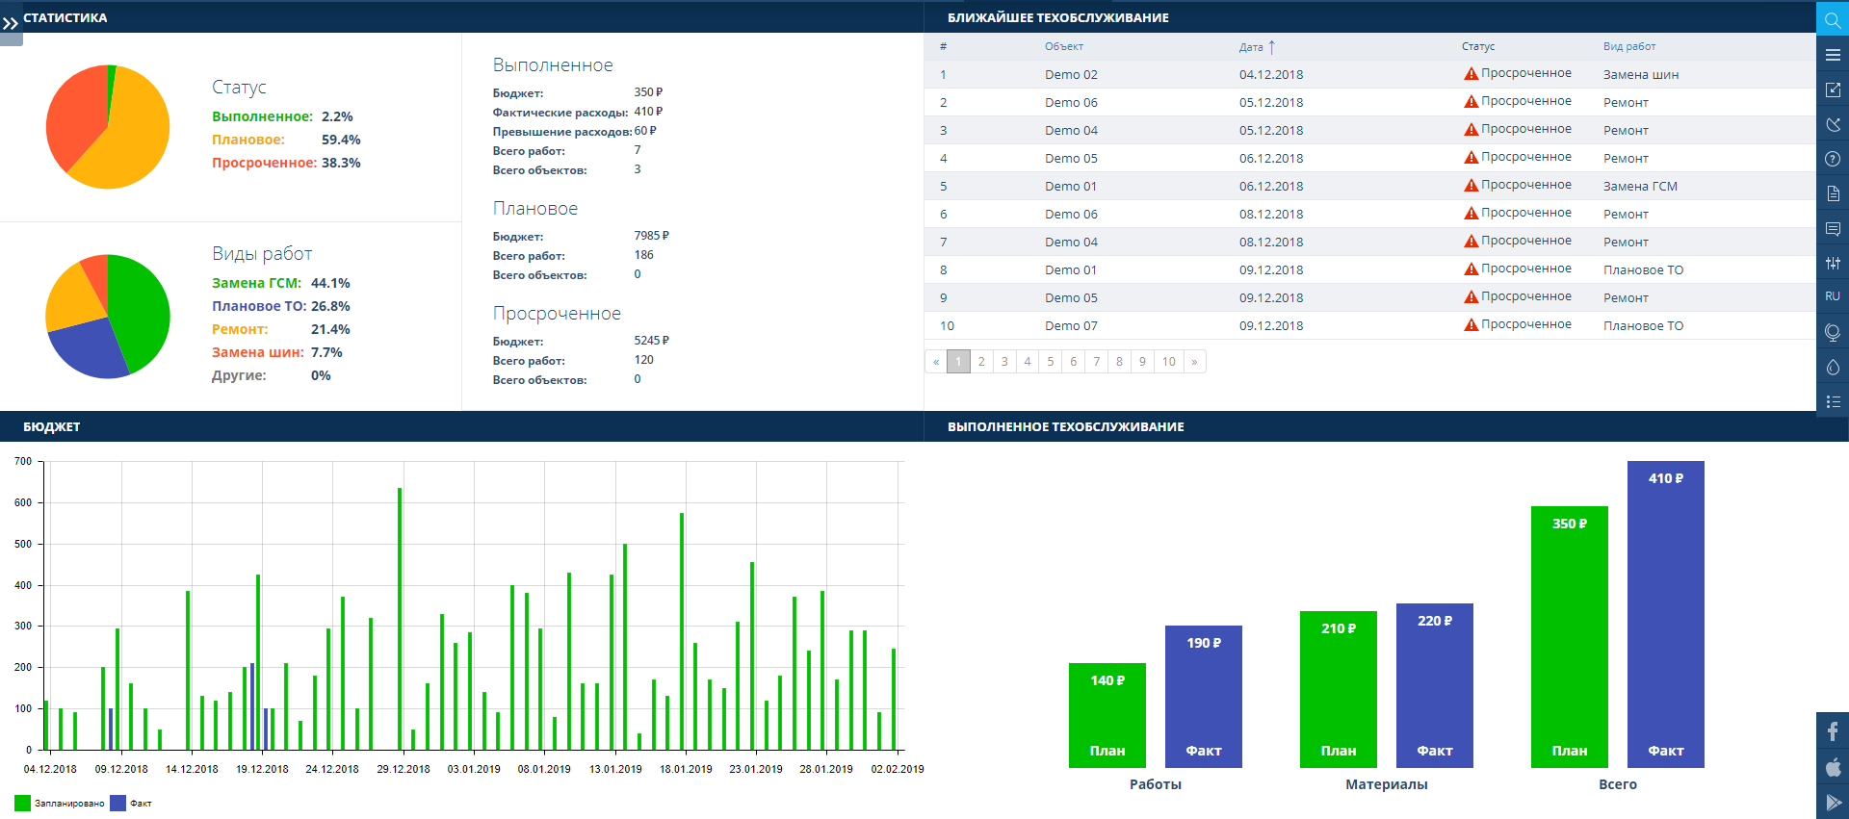Sort table by Объект column
The height and width of the screenshot is (819, 1849).
point(1064,46)
